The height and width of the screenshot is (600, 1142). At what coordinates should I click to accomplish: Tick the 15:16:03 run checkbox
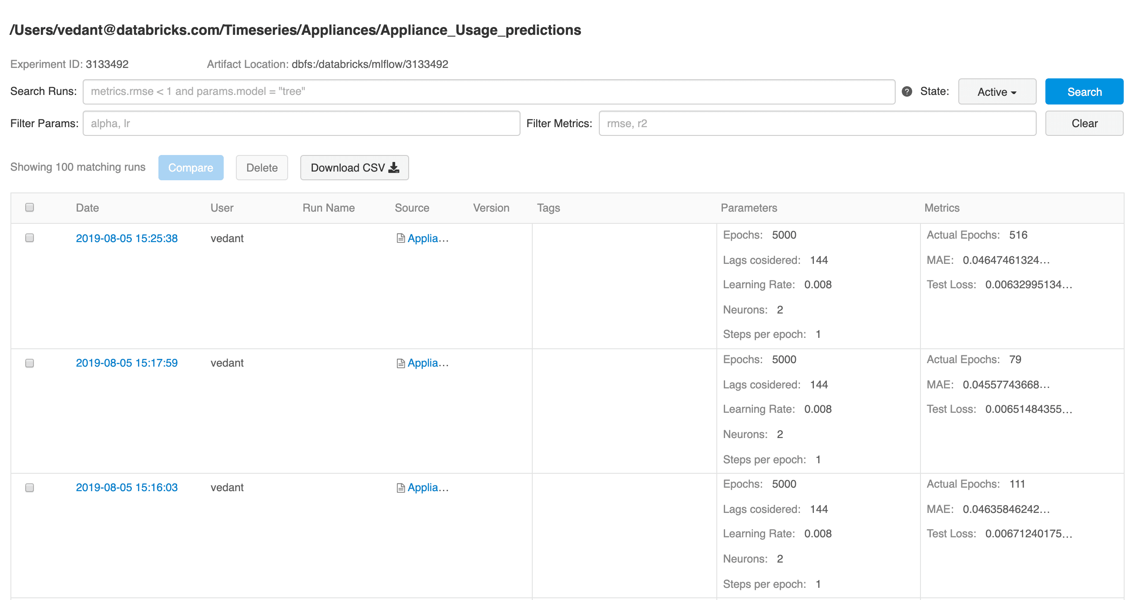pyautogui.click(x=30, y=488)
